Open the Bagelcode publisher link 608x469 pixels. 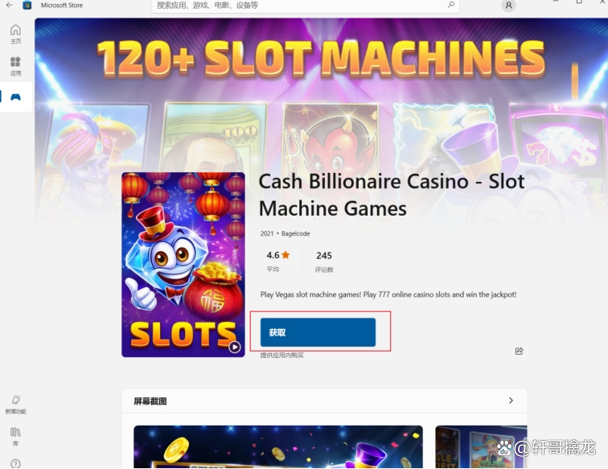pyautogui.click(x=295, y=233)
